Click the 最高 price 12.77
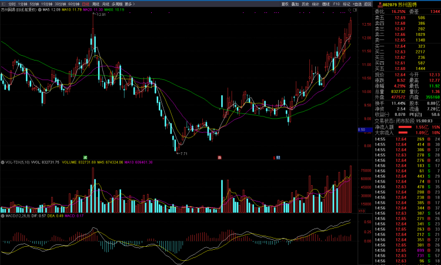The height and width of the screenshot is (265, 441). pos(435,80)
